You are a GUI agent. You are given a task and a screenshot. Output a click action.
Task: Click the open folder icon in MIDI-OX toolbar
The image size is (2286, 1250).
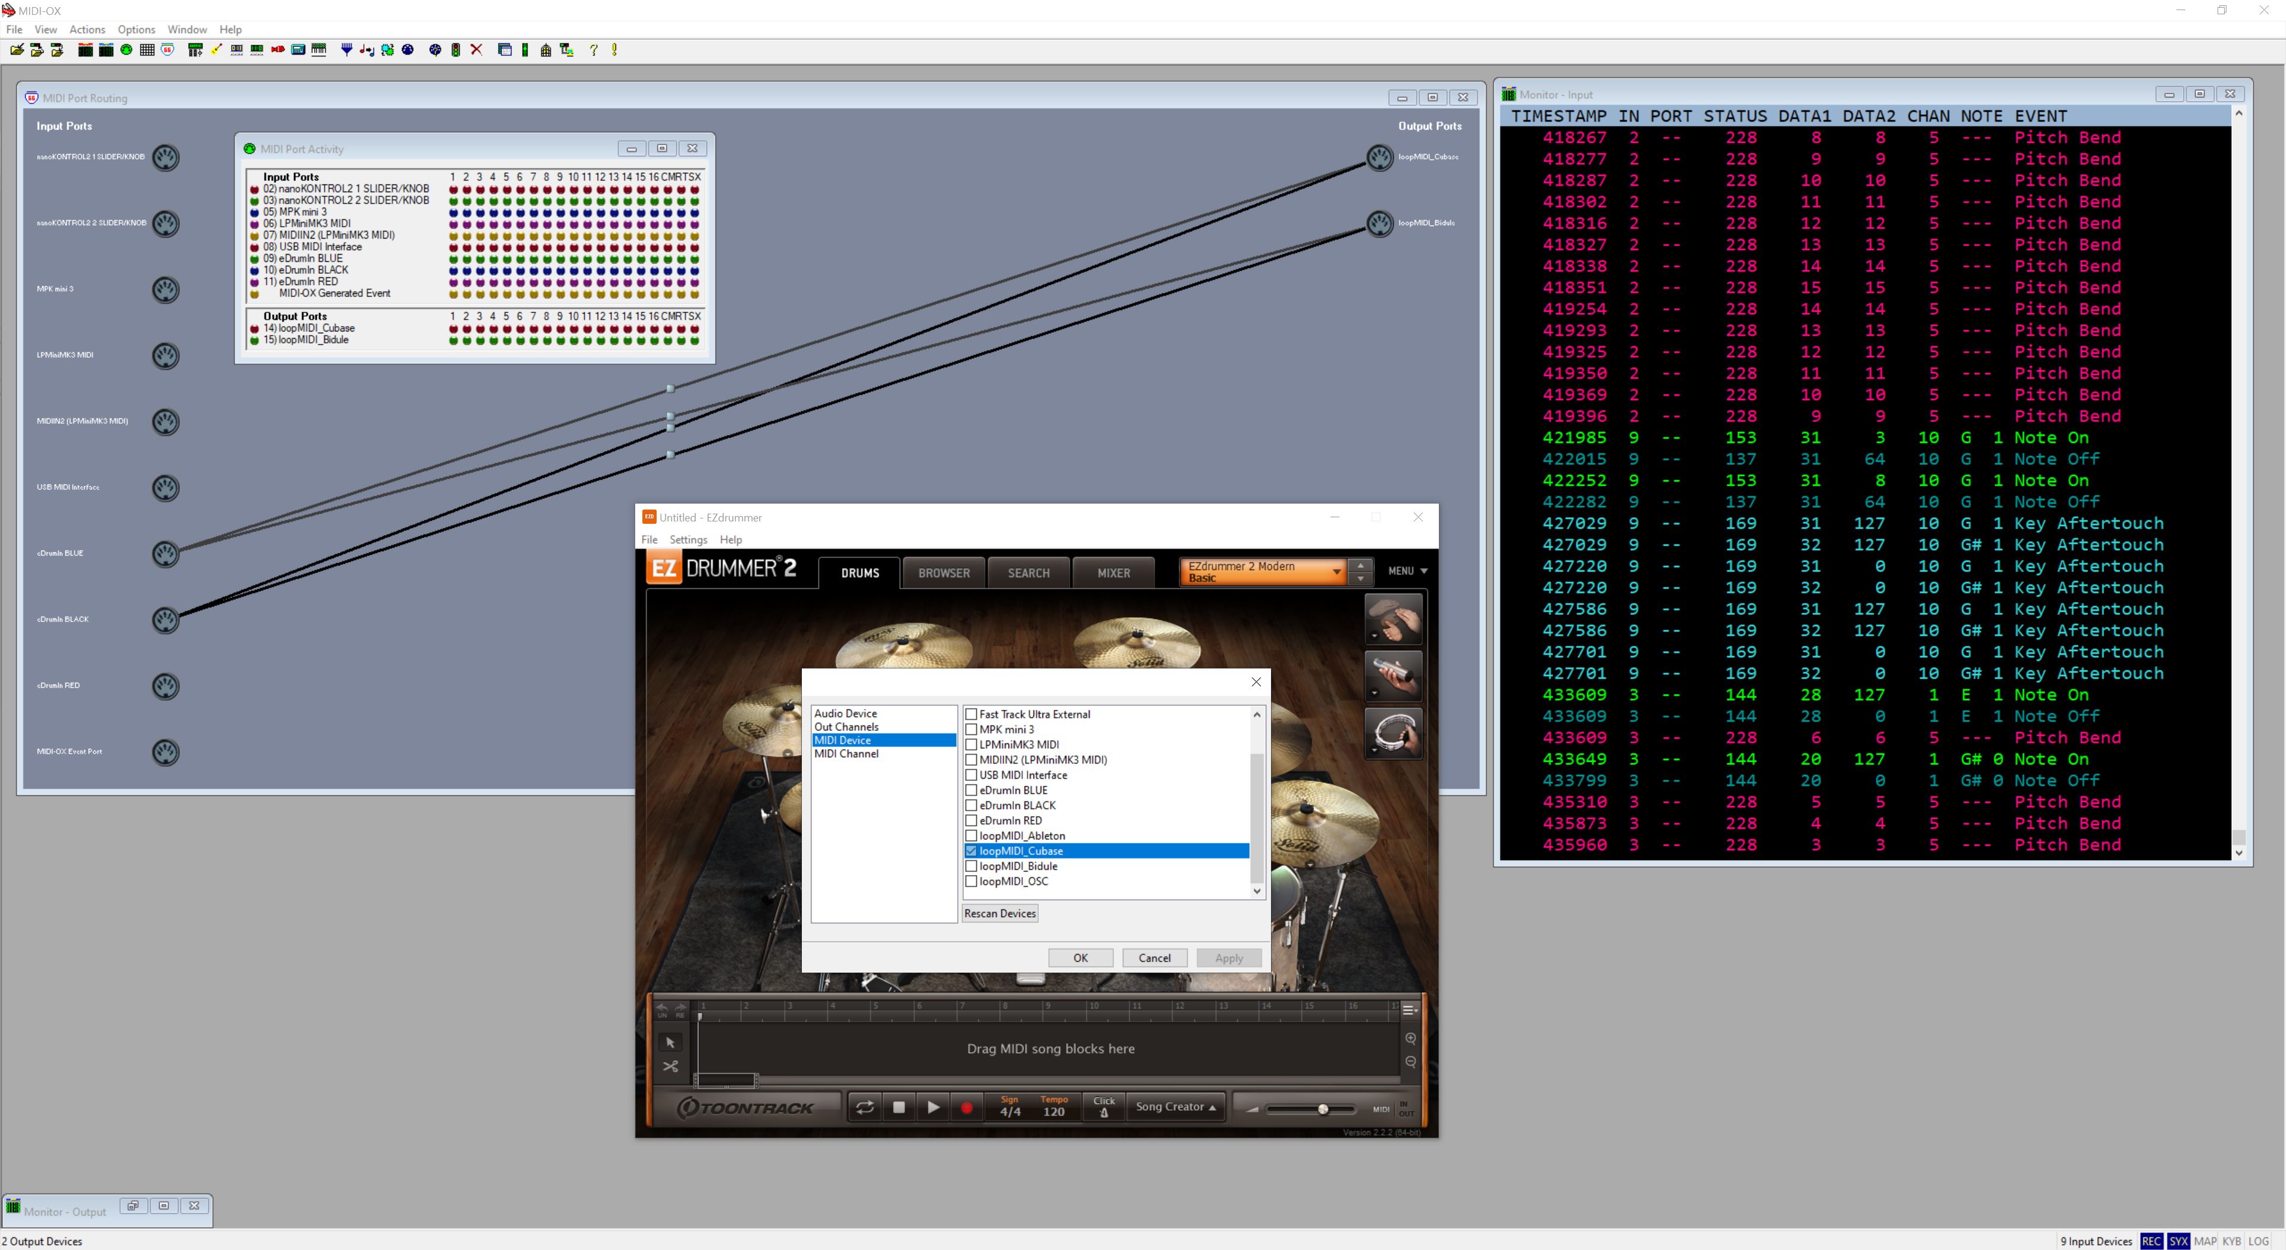coord(17,49)
